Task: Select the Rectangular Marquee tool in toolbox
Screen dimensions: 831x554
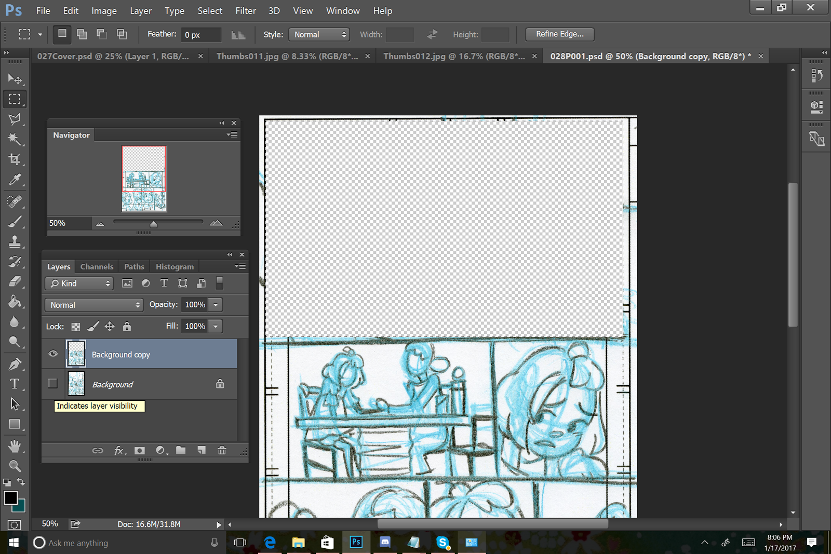Action: 15,99
